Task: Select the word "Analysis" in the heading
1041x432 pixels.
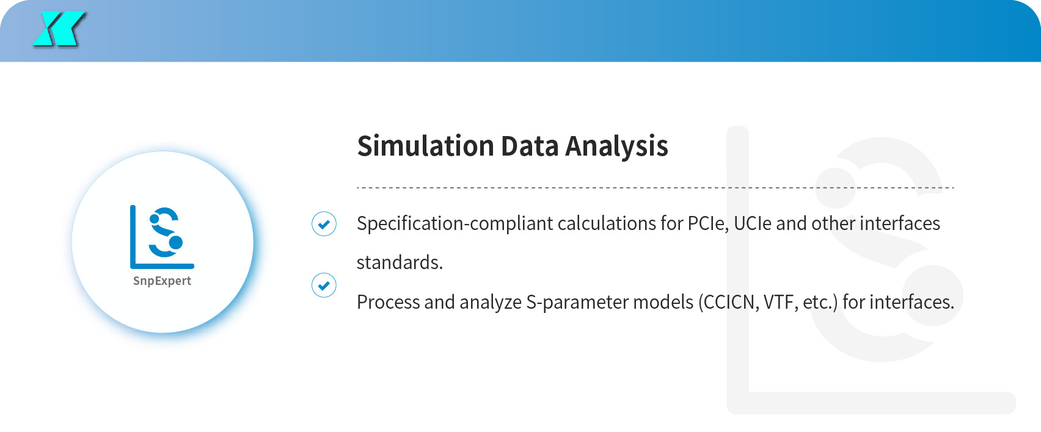Action: coord(616,146)
